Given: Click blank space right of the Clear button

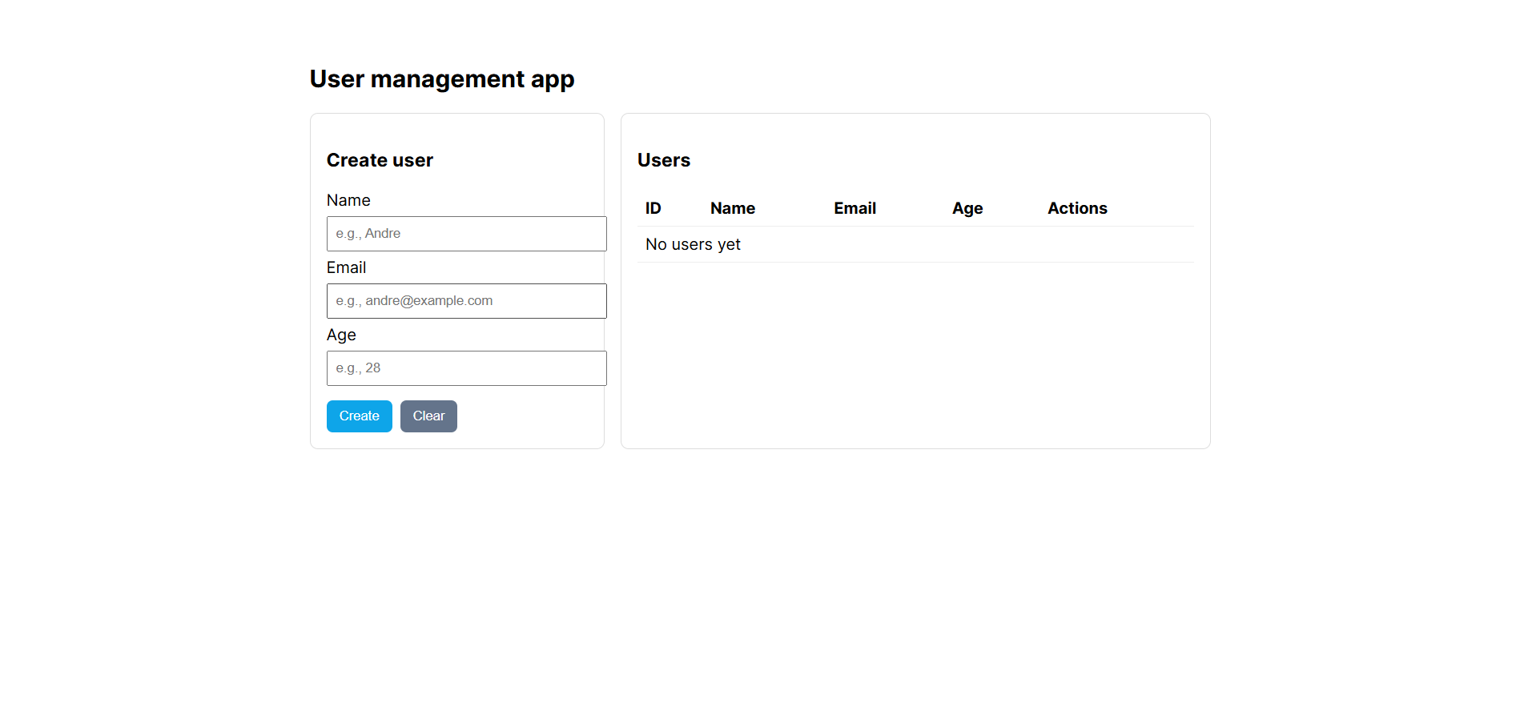Looking at the screenshot, I should tap(529, 416).
